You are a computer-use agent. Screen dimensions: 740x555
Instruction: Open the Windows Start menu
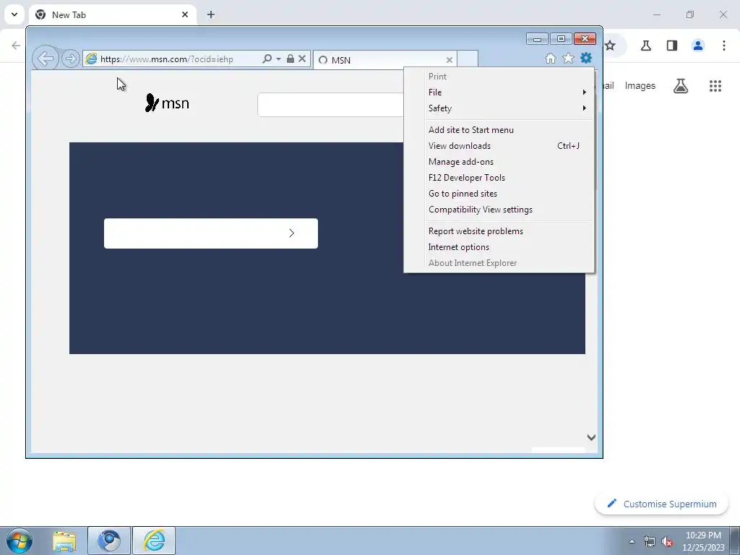click(x=20, y=541)
